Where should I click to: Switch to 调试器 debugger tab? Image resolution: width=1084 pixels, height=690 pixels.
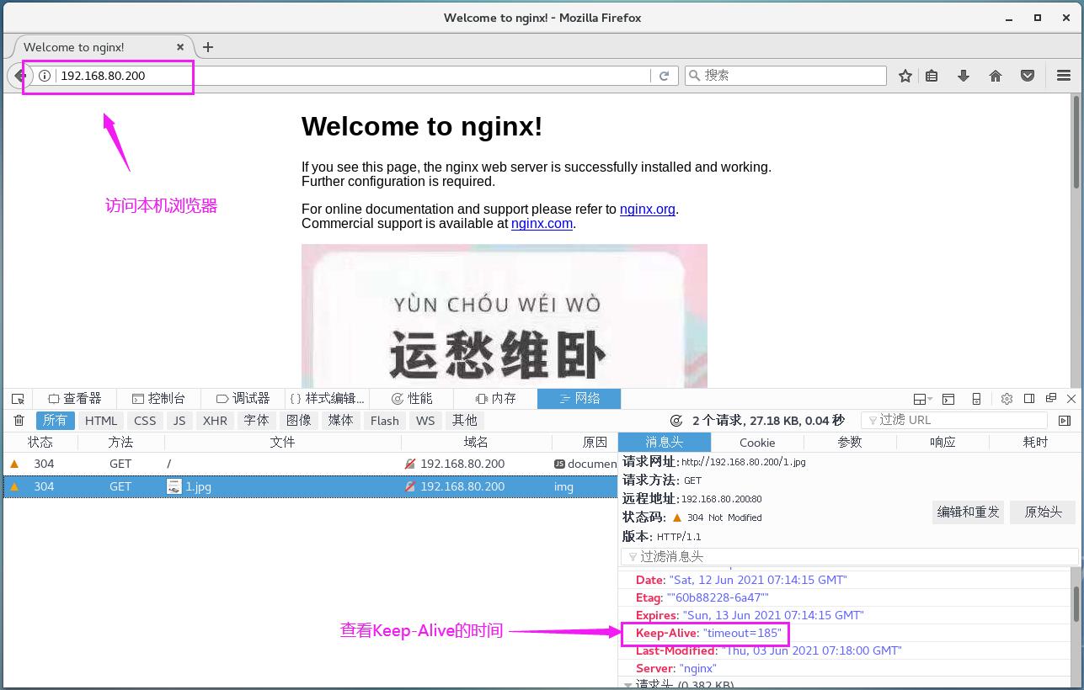point(243,399)
